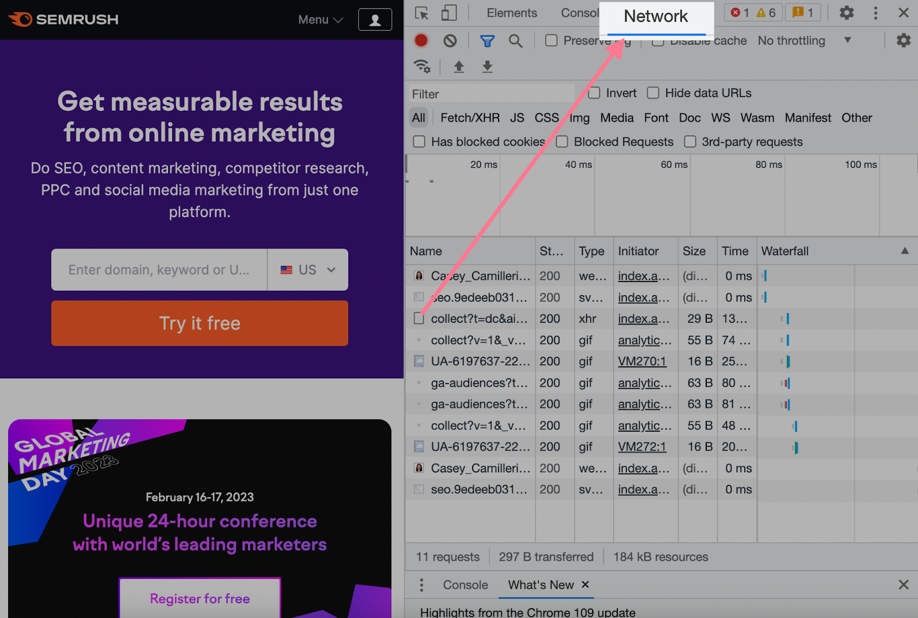The image size is (918, 618).
Task: Enable the Preserve log checkbox
Action: point(551,40)
